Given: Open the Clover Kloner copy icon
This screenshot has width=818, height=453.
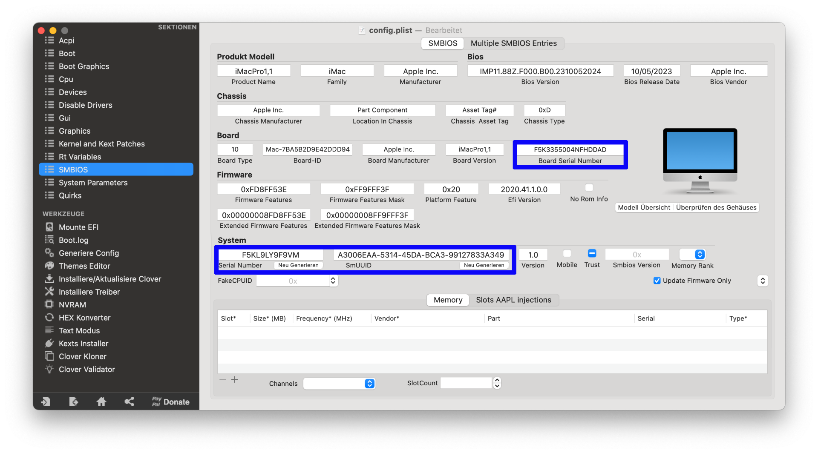Looking at the screenshot, I should coord(49,356).
